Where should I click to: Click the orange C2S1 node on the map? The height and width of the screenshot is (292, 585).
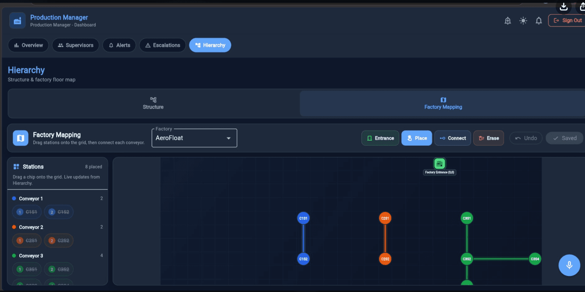tap(385, 218)
